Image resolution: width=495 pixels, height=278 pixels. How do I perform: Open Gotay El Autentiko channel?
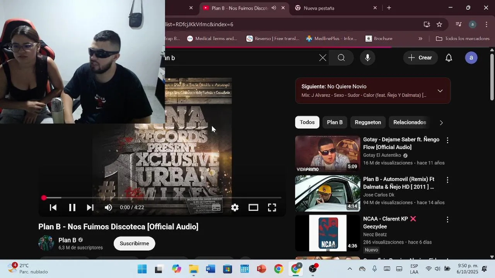[x=382, y=155]
